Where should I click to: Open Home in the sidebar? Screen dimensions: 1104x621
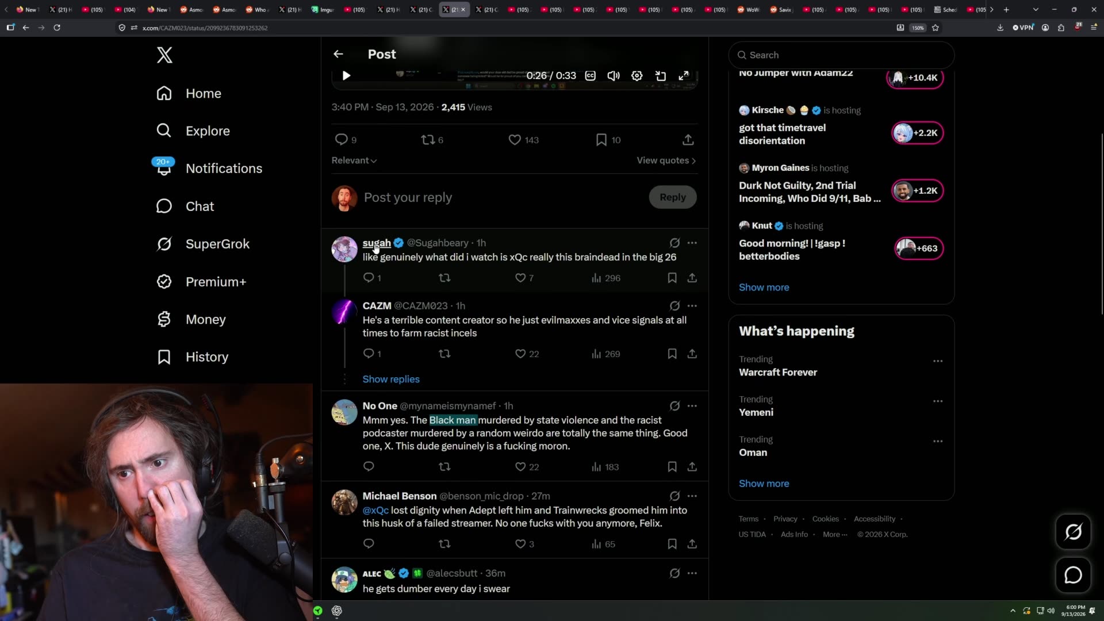pos(189,93)
